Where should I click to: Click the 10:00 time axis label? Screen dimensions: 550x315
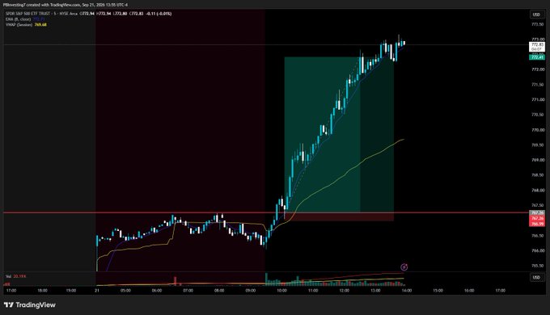pyautogui.click(x=281, y=291)
